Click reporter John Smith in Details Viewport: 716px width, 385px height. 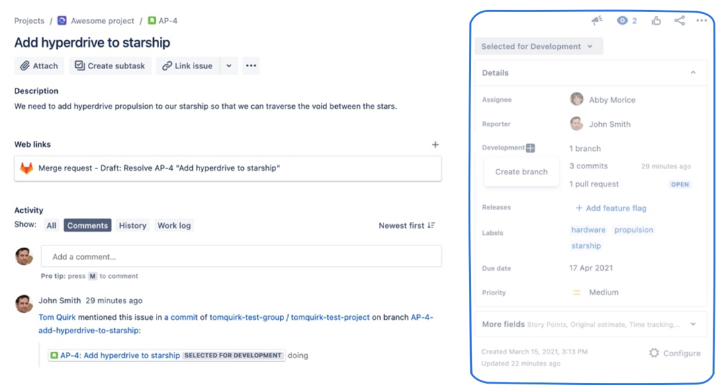pos(610,124)
